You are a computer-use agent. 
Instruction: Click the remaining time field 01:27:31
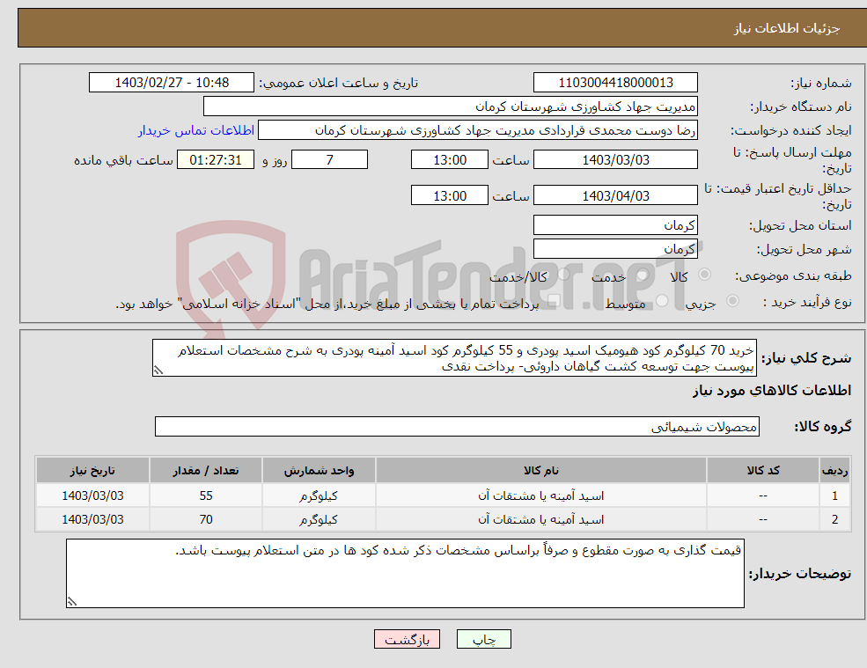coord(216,160)
